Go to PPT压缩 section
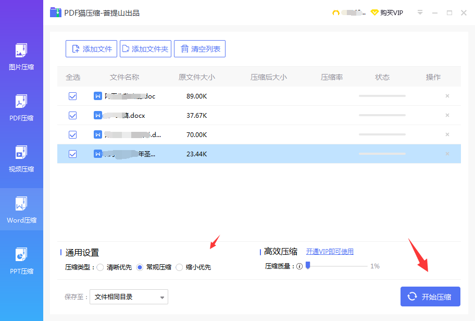475x321 pixels. (x=21, y=261)
